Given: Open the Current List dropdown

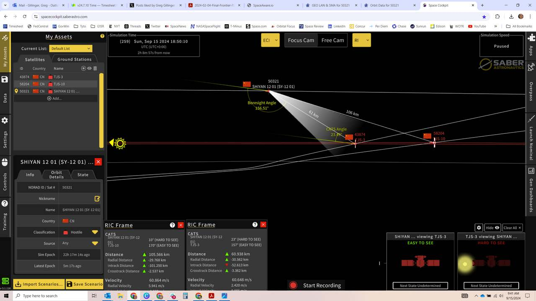Looking at the screenshot, I should pyautogui.click(x=70, y=48).
